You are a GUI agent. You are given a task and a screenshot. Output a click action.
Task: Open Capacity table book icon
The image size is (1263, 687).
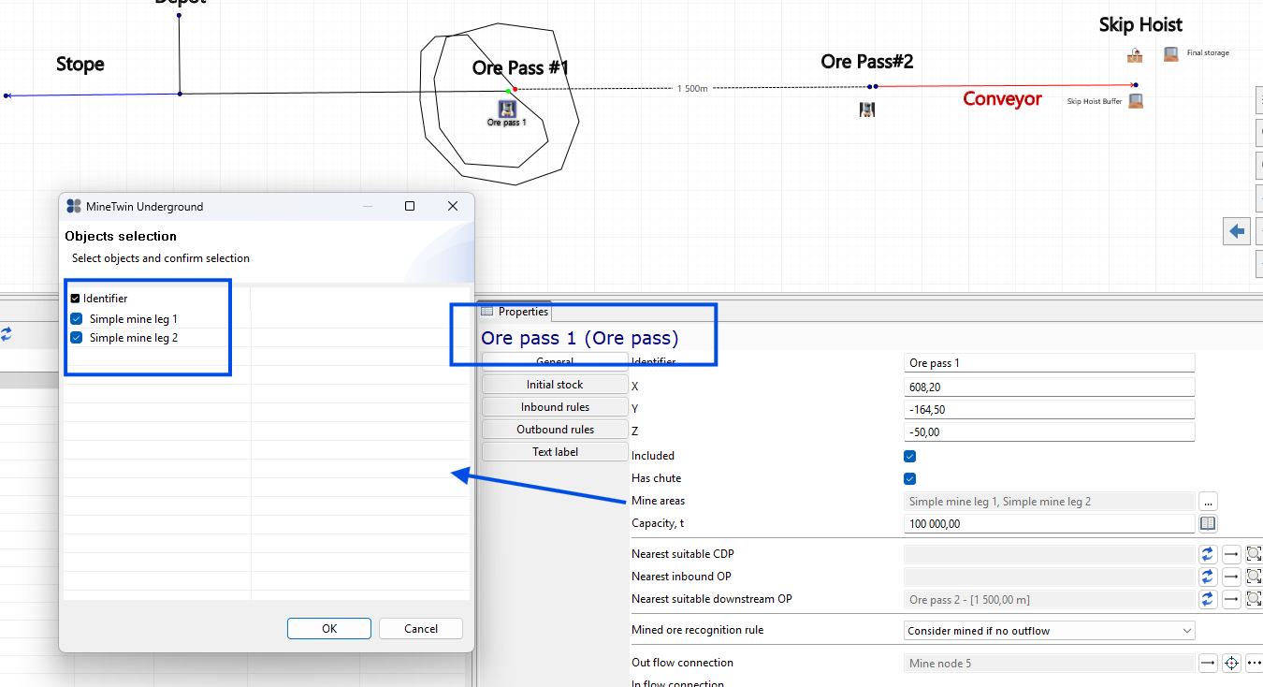[x=1208, y=524]
